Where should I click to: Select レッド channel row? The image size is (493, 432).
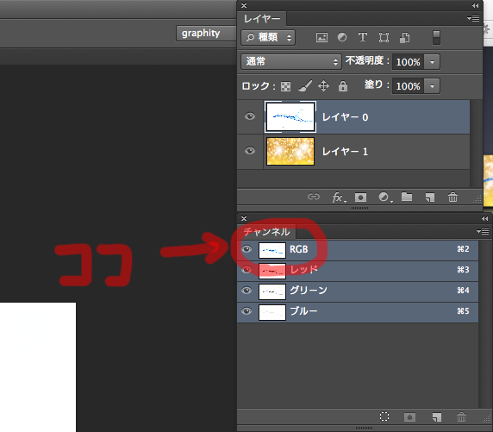click(x=358, y=271)
